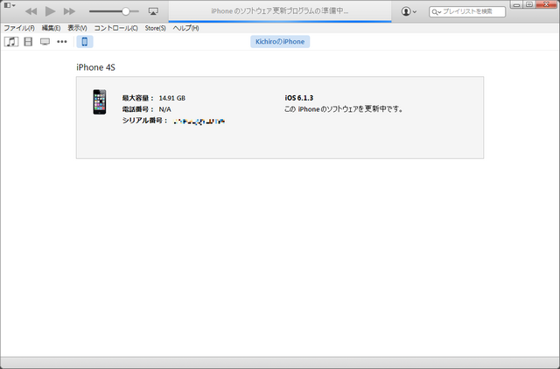Screen dimensions: 560x369
Task: Open the account user menu
Action: [409, 11]
